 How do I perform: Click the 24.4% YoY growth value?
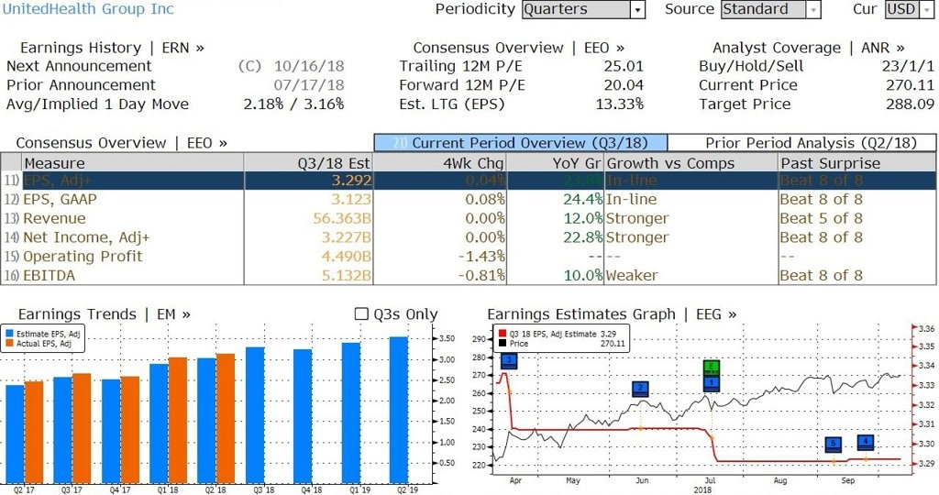[x=582, y=199]
